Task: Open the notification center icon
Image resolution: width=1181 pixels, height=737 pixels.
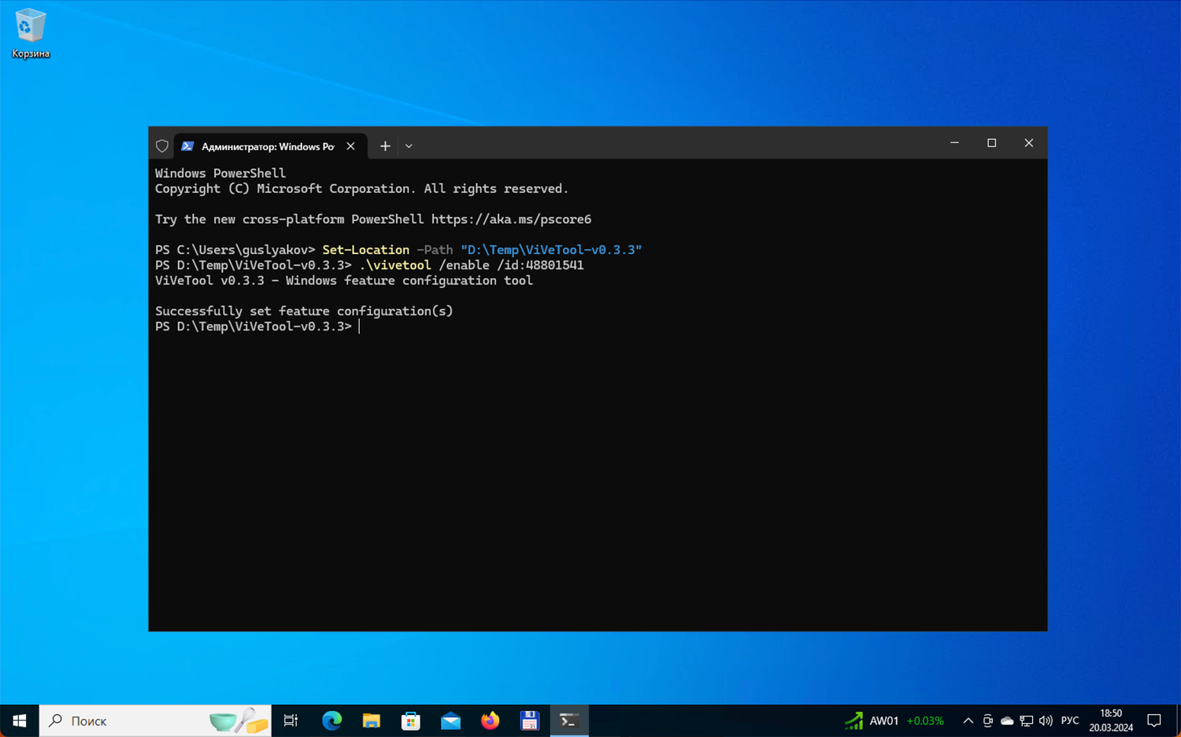Action: click(1154, 720)
